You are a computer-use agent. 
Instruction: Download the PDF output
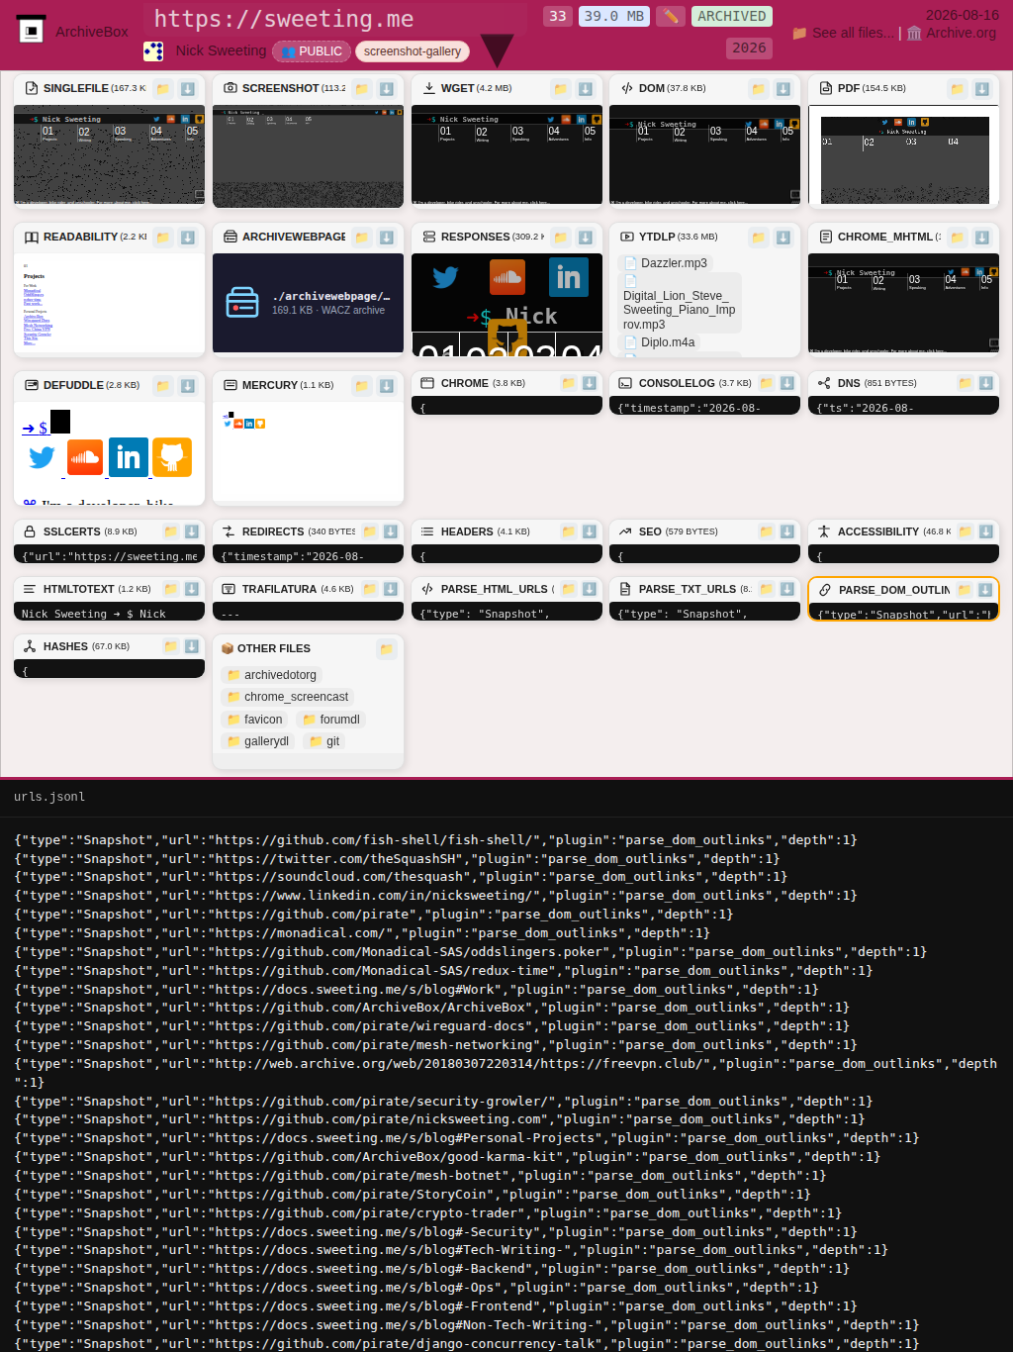click(x=982, y=89)
